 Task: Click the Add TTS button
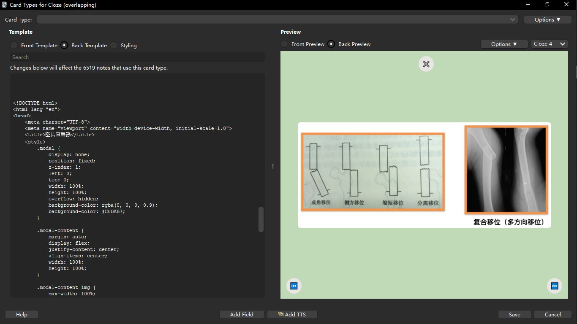coord(292,314)
